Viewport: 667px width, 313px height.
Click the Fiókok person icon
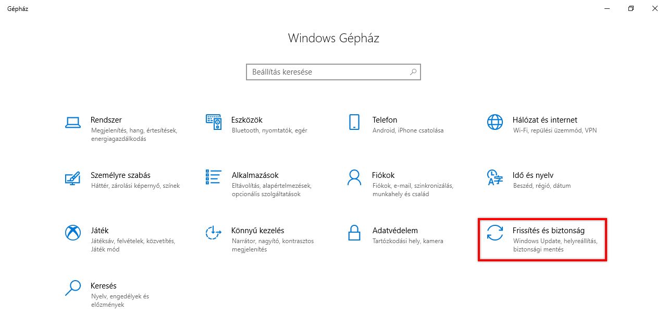pyautogui.click(x=354, y=177)
